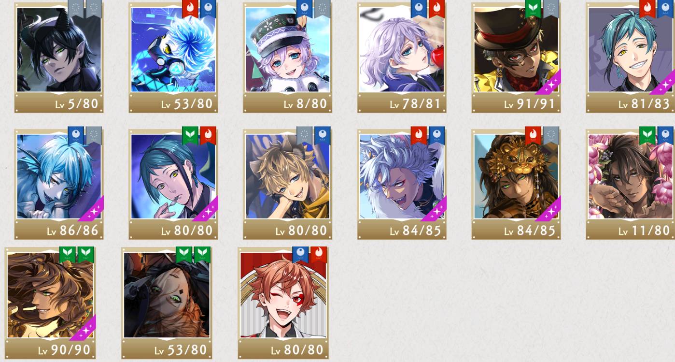This screenshot has width=675, height=362.
Task: Select the golden lion mask card Lv 84/85
Action: coord(516,184)
